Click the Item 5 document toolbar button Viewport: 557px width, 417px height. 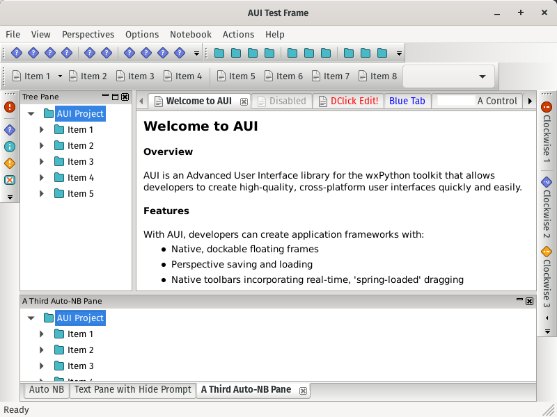236,76
